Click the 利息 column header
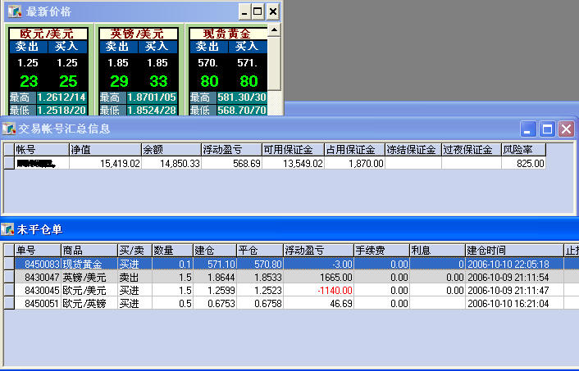 tap(437, 251)
